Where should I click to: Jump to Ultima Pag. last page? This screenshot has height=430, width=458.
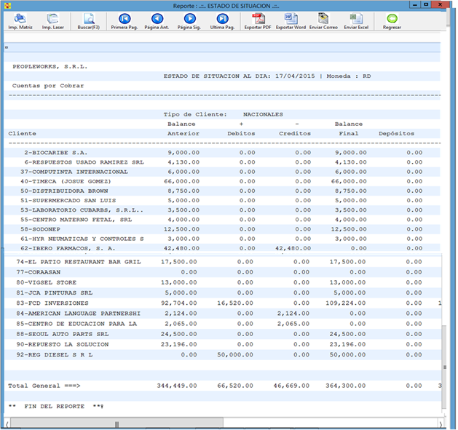pos(222,18)
